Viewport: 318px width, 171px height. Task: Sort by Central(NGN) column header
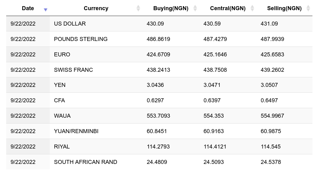coord(227,8)
